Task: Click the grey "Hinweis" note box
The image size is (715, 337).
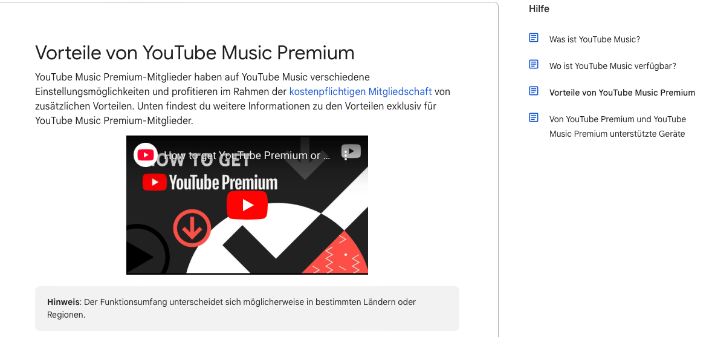Action: 247,308
